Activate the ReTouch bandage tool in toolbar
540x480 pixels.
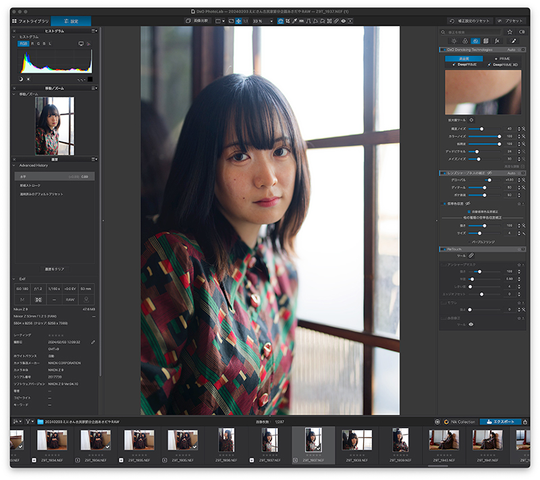click(336, 21)
